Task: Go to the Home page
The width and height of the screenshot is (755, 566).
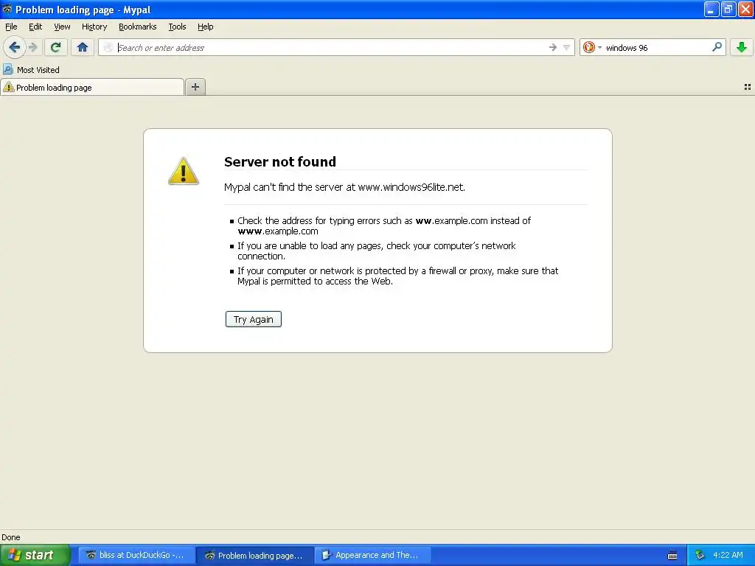Action: tap(83, 47)
